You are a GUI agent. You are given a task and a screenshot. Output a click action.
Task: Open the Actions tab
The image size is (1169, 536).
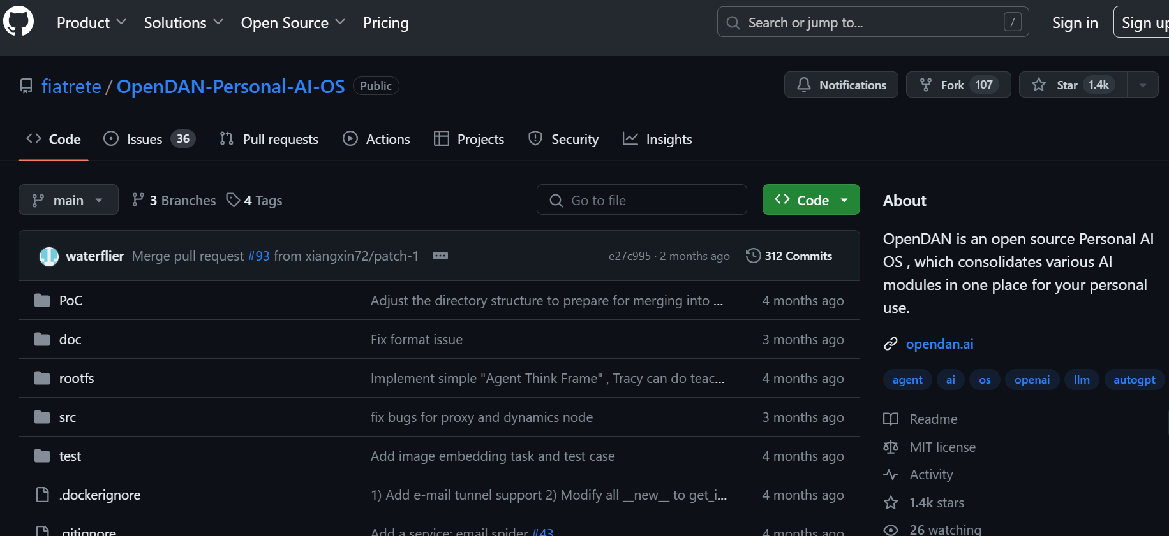376,139
